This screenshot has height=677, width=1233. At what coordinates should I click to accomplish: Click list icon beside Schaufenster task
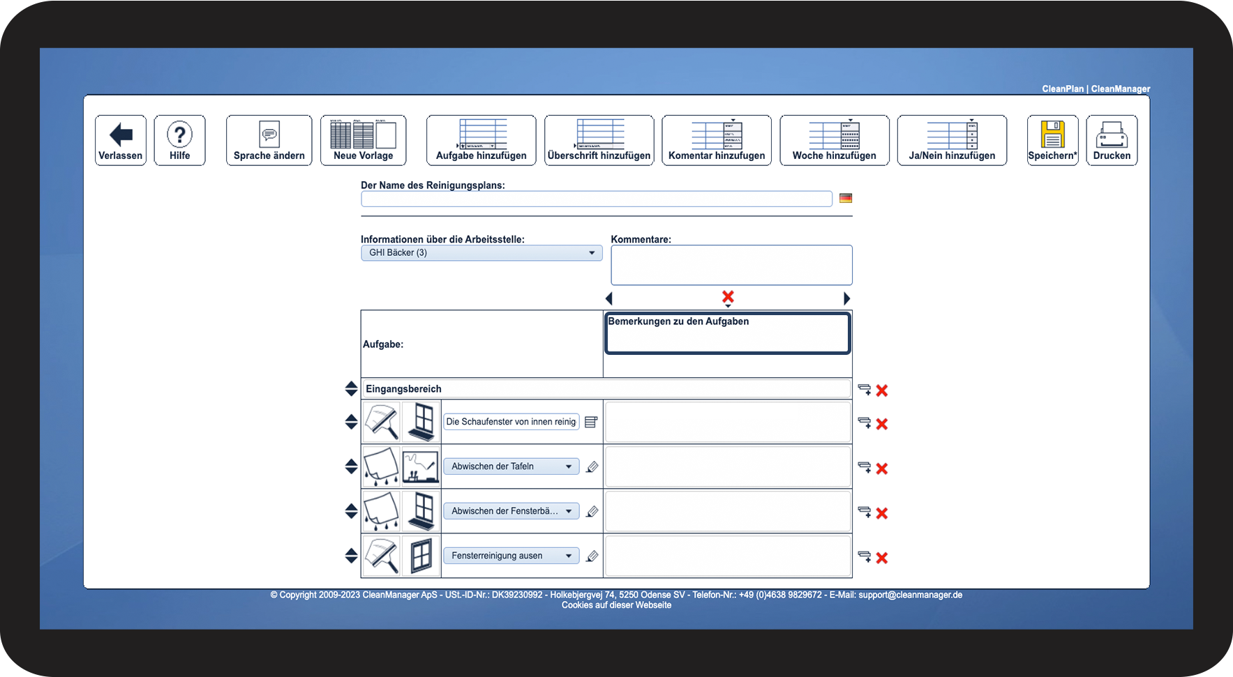pyautogui.click(x=591, y=422)
